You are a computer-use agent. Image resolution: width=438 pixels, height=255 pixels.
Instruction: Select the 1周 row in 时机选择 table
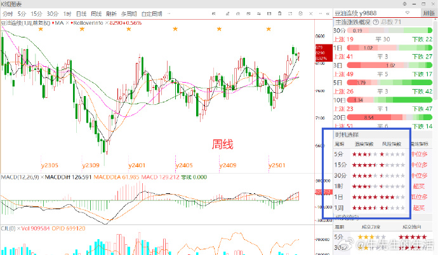(382, 208)
